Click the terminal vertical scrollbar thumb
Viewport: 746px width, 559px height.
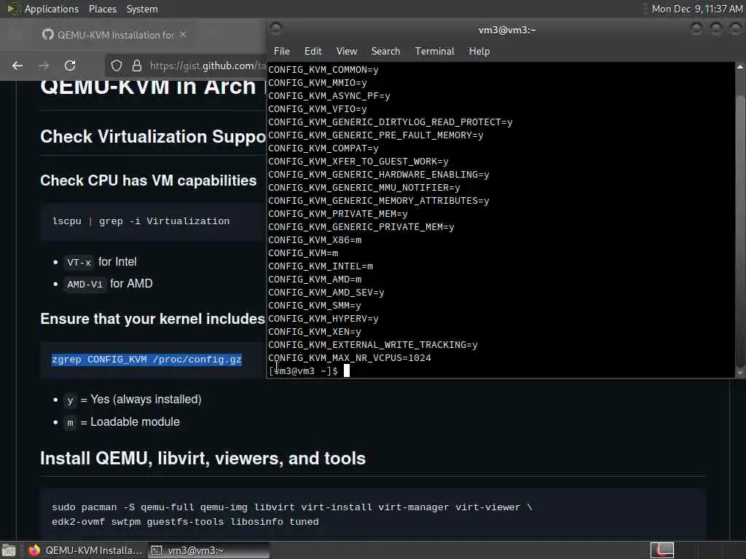point(740,231)
